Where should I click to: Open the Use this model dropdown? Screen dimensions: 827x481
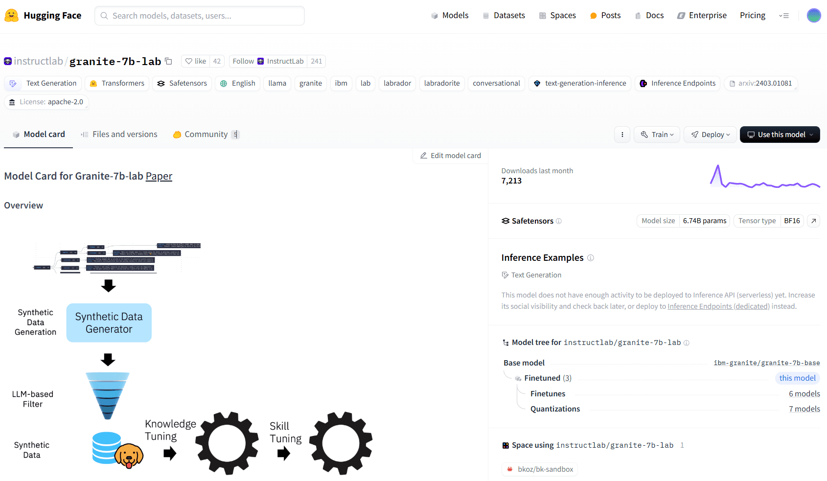tap(780, 135)
